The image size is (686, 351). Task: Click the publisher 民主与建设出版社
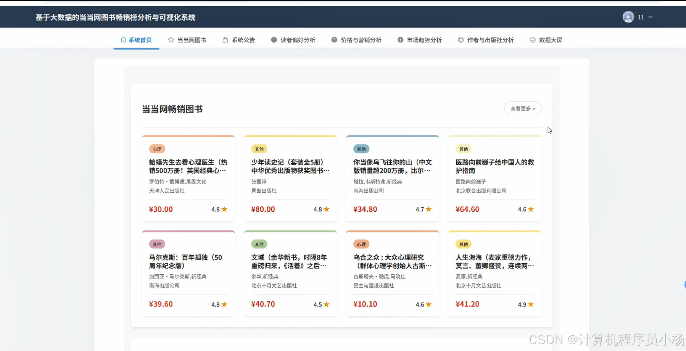[x=374, y=285]
